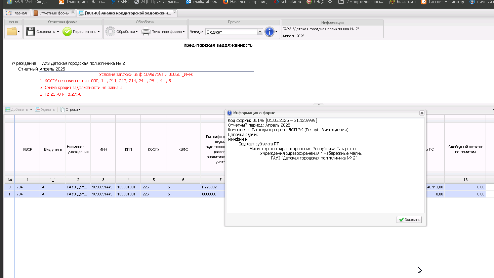
Task: Open the Начальная страница bookmark
Action: (x=245, y=2)
